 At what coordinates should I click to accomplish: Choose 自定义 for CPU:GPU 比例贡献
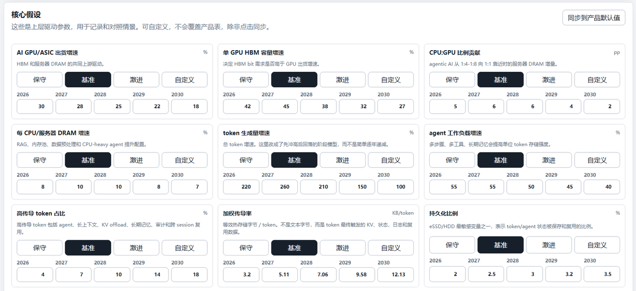(597, 79)
